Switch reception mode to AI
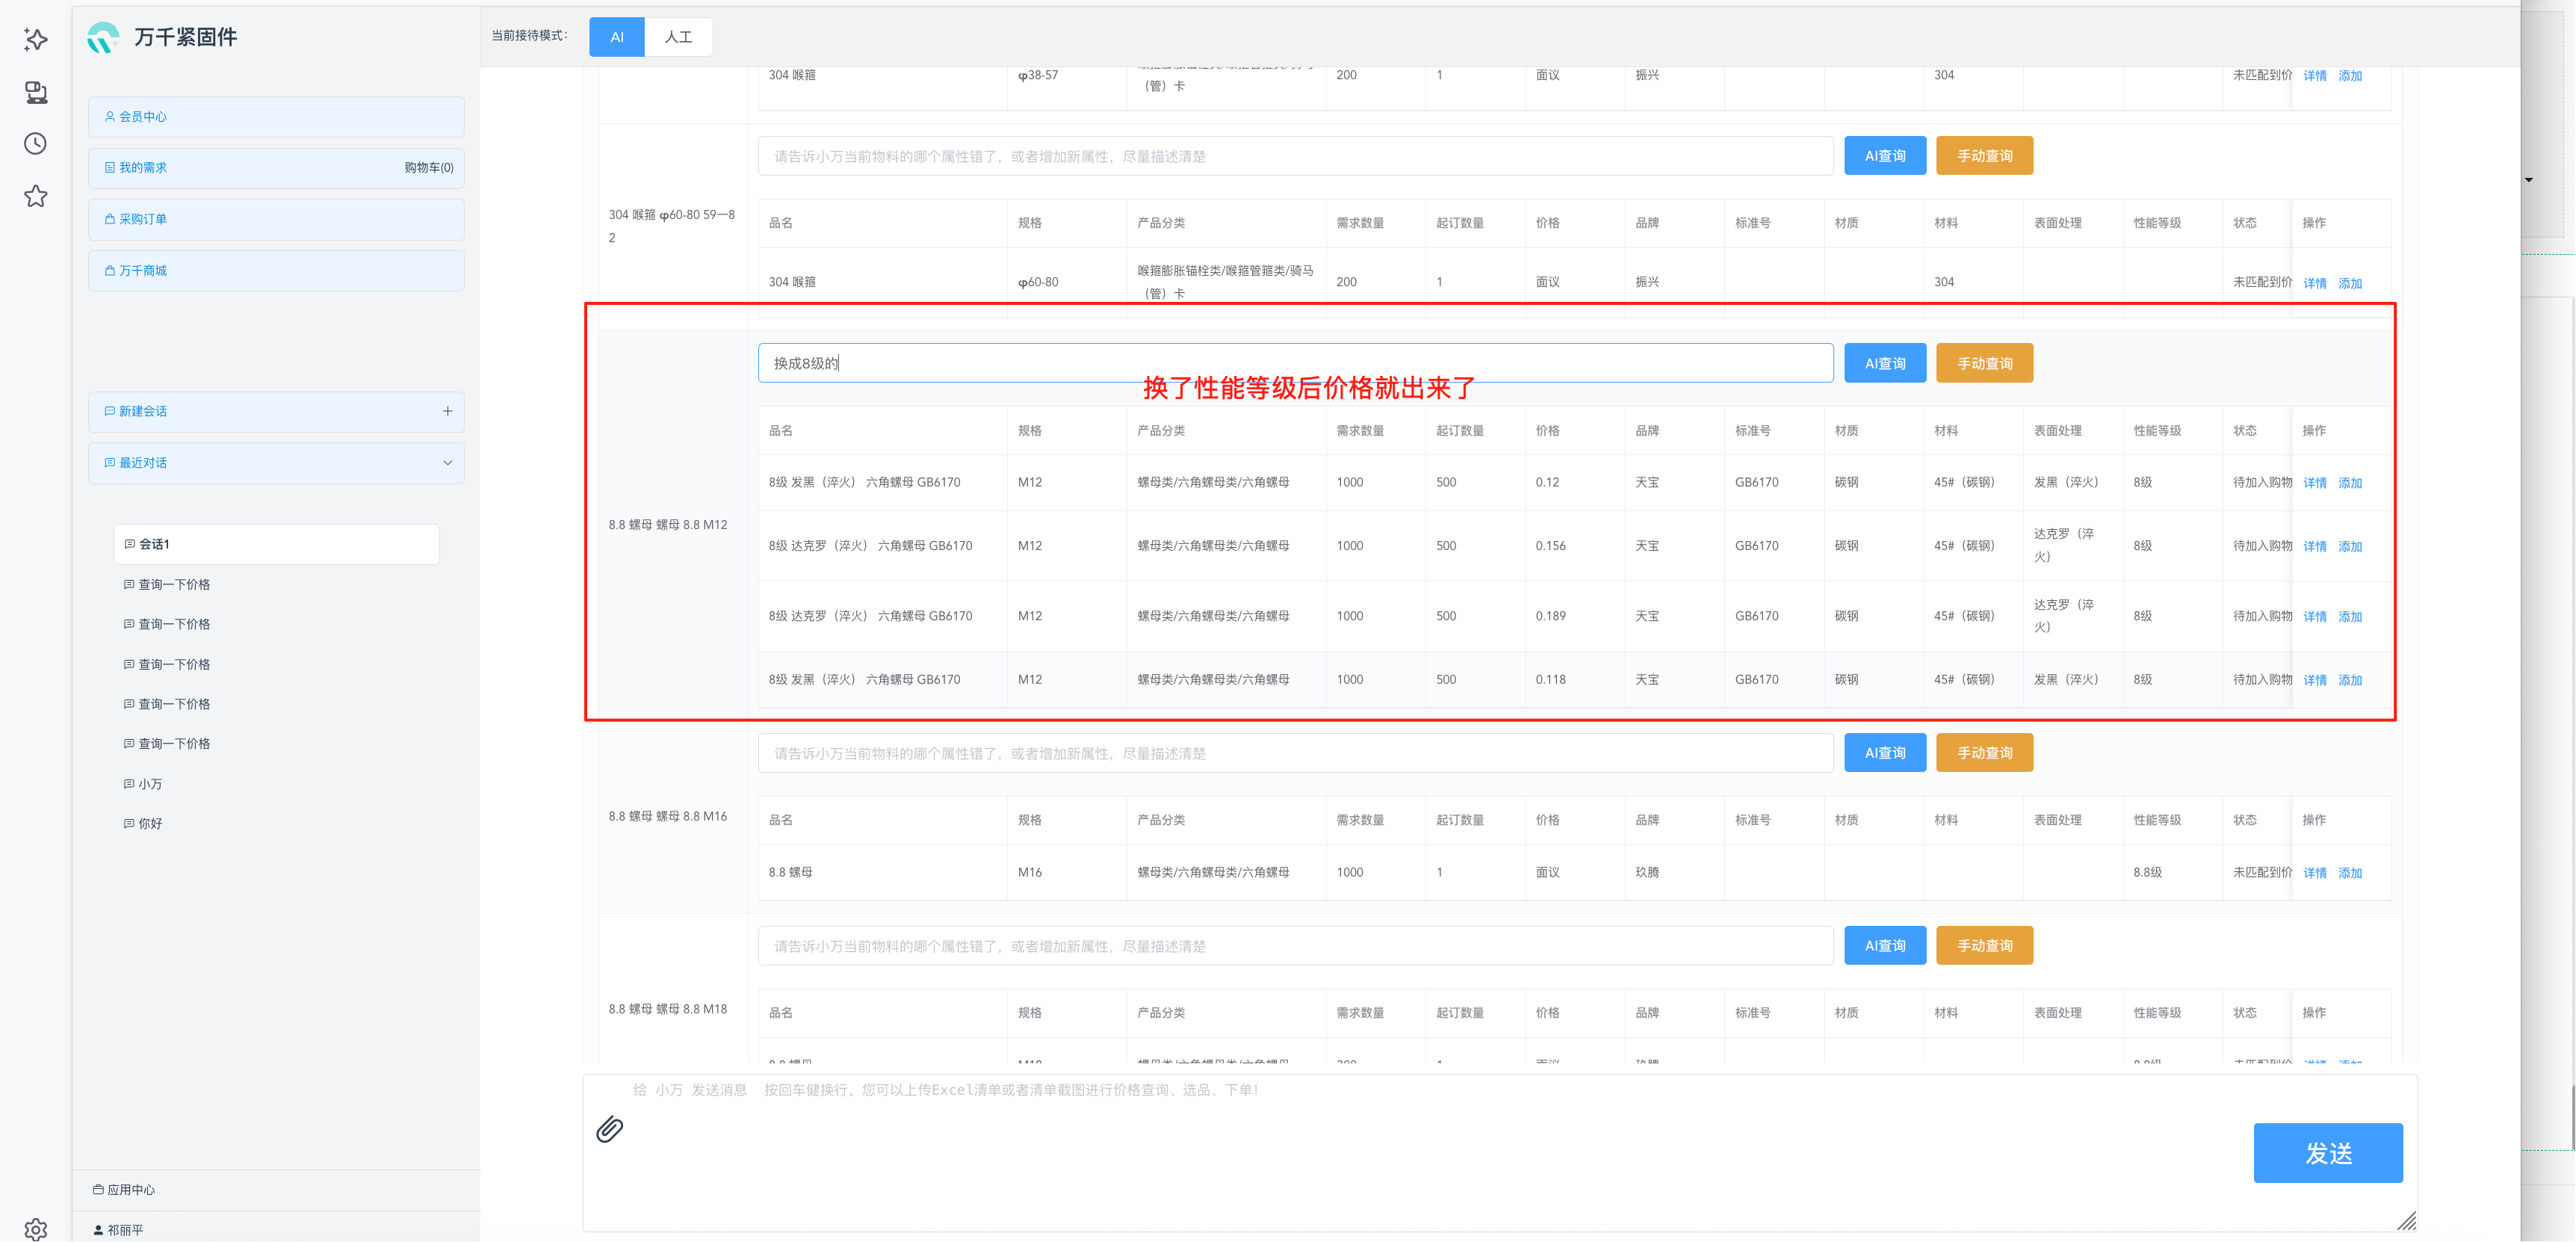This screenshot has height=1242, width=2576. 616,37
